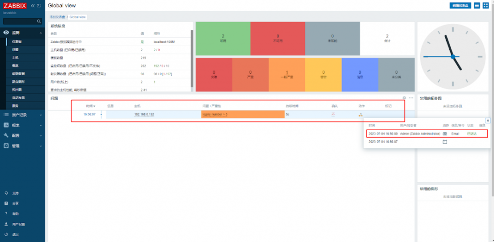This screenshot has width=494, height=242.
Task: Open 服务 in the sidebar
Action: pos(15,106)
